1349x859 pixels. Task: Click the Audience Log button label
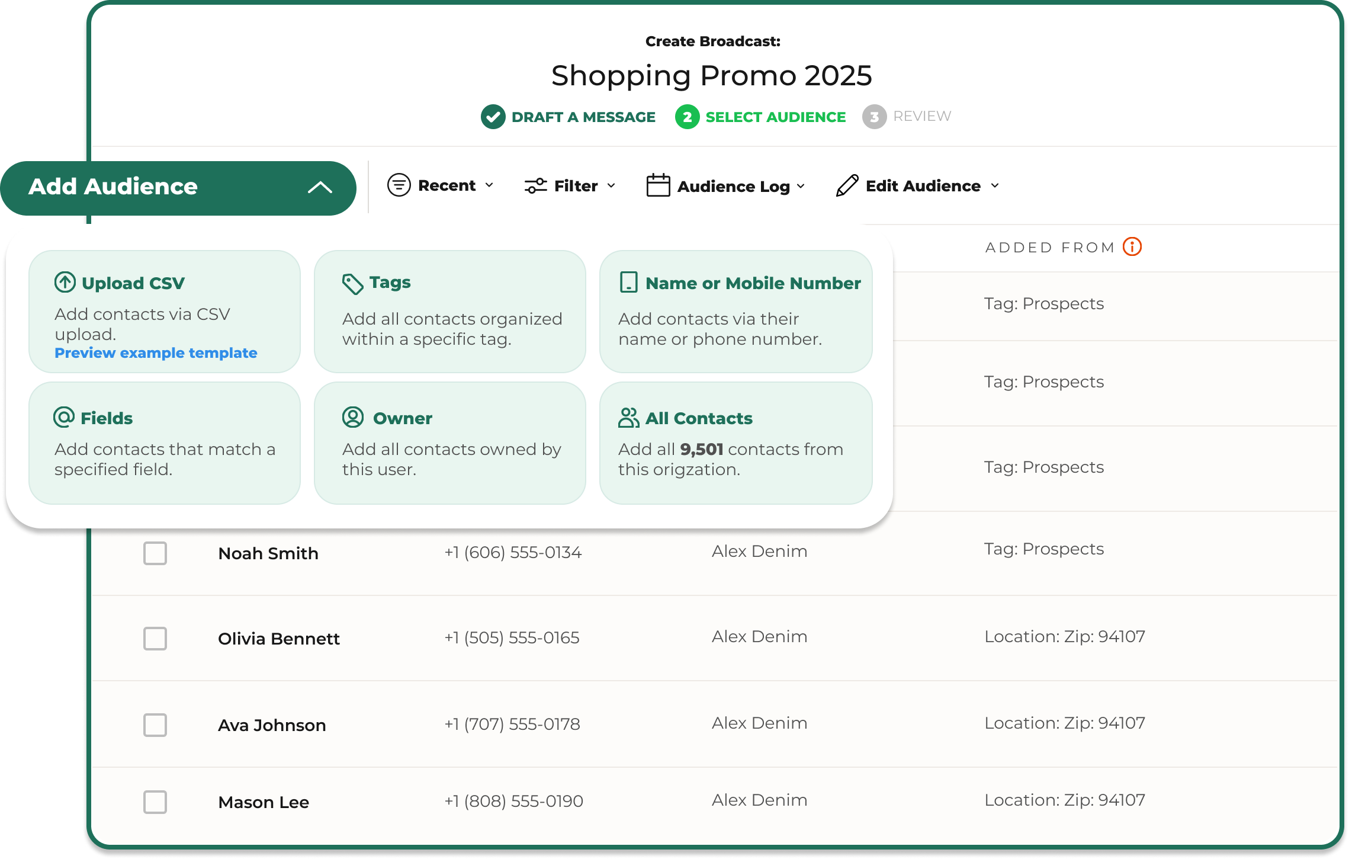[x=734, y=187]
